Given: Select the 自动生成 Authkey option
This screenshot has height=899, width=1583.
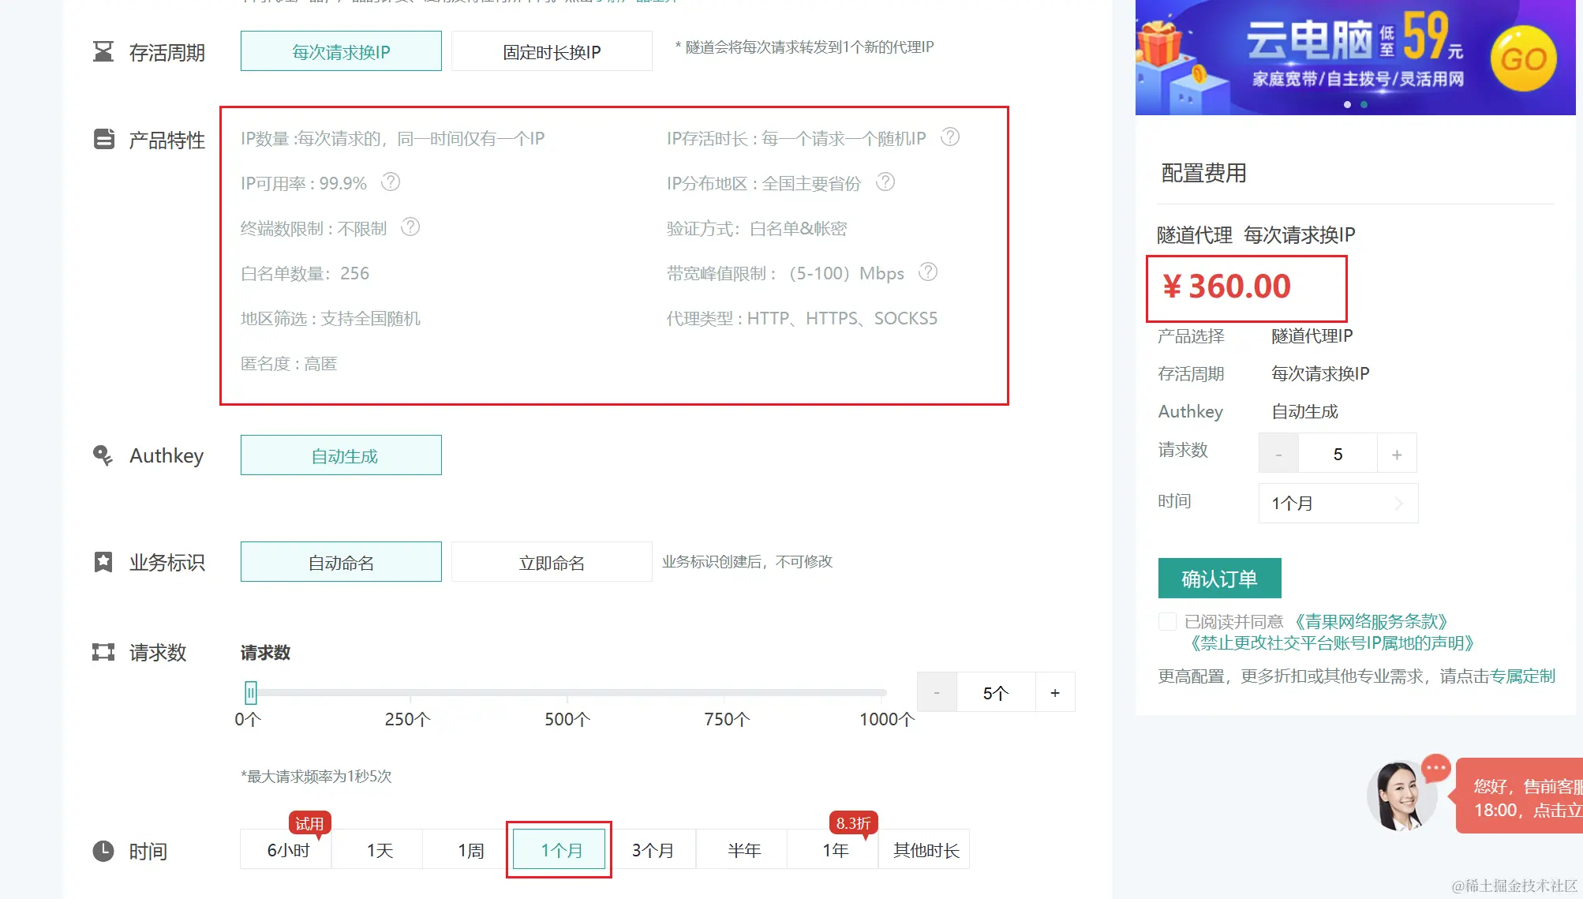Looking at the screenshot, I should 341,455.
